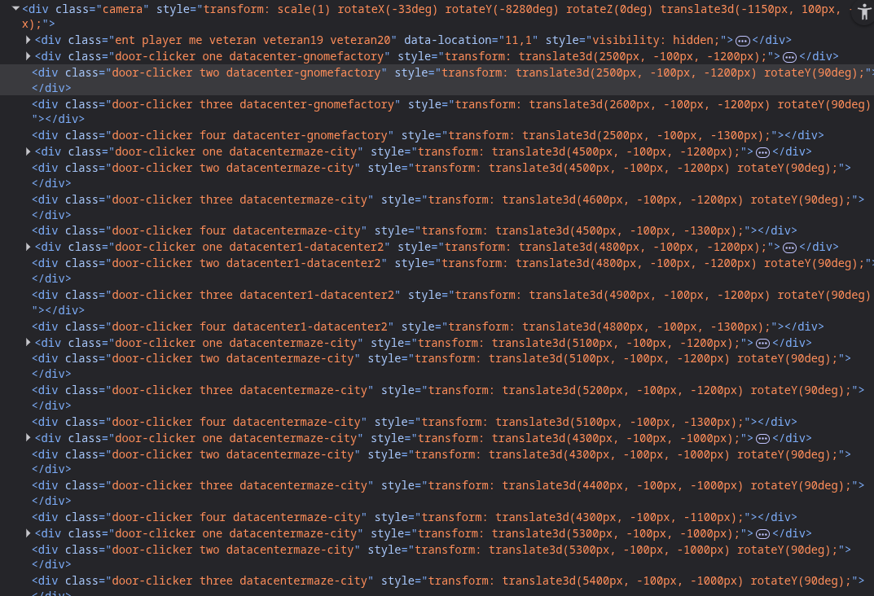Click ellipsis badge on door-clicker one datacenter-gnomefactory
The image size is (874, 596).
pos(789,57)
